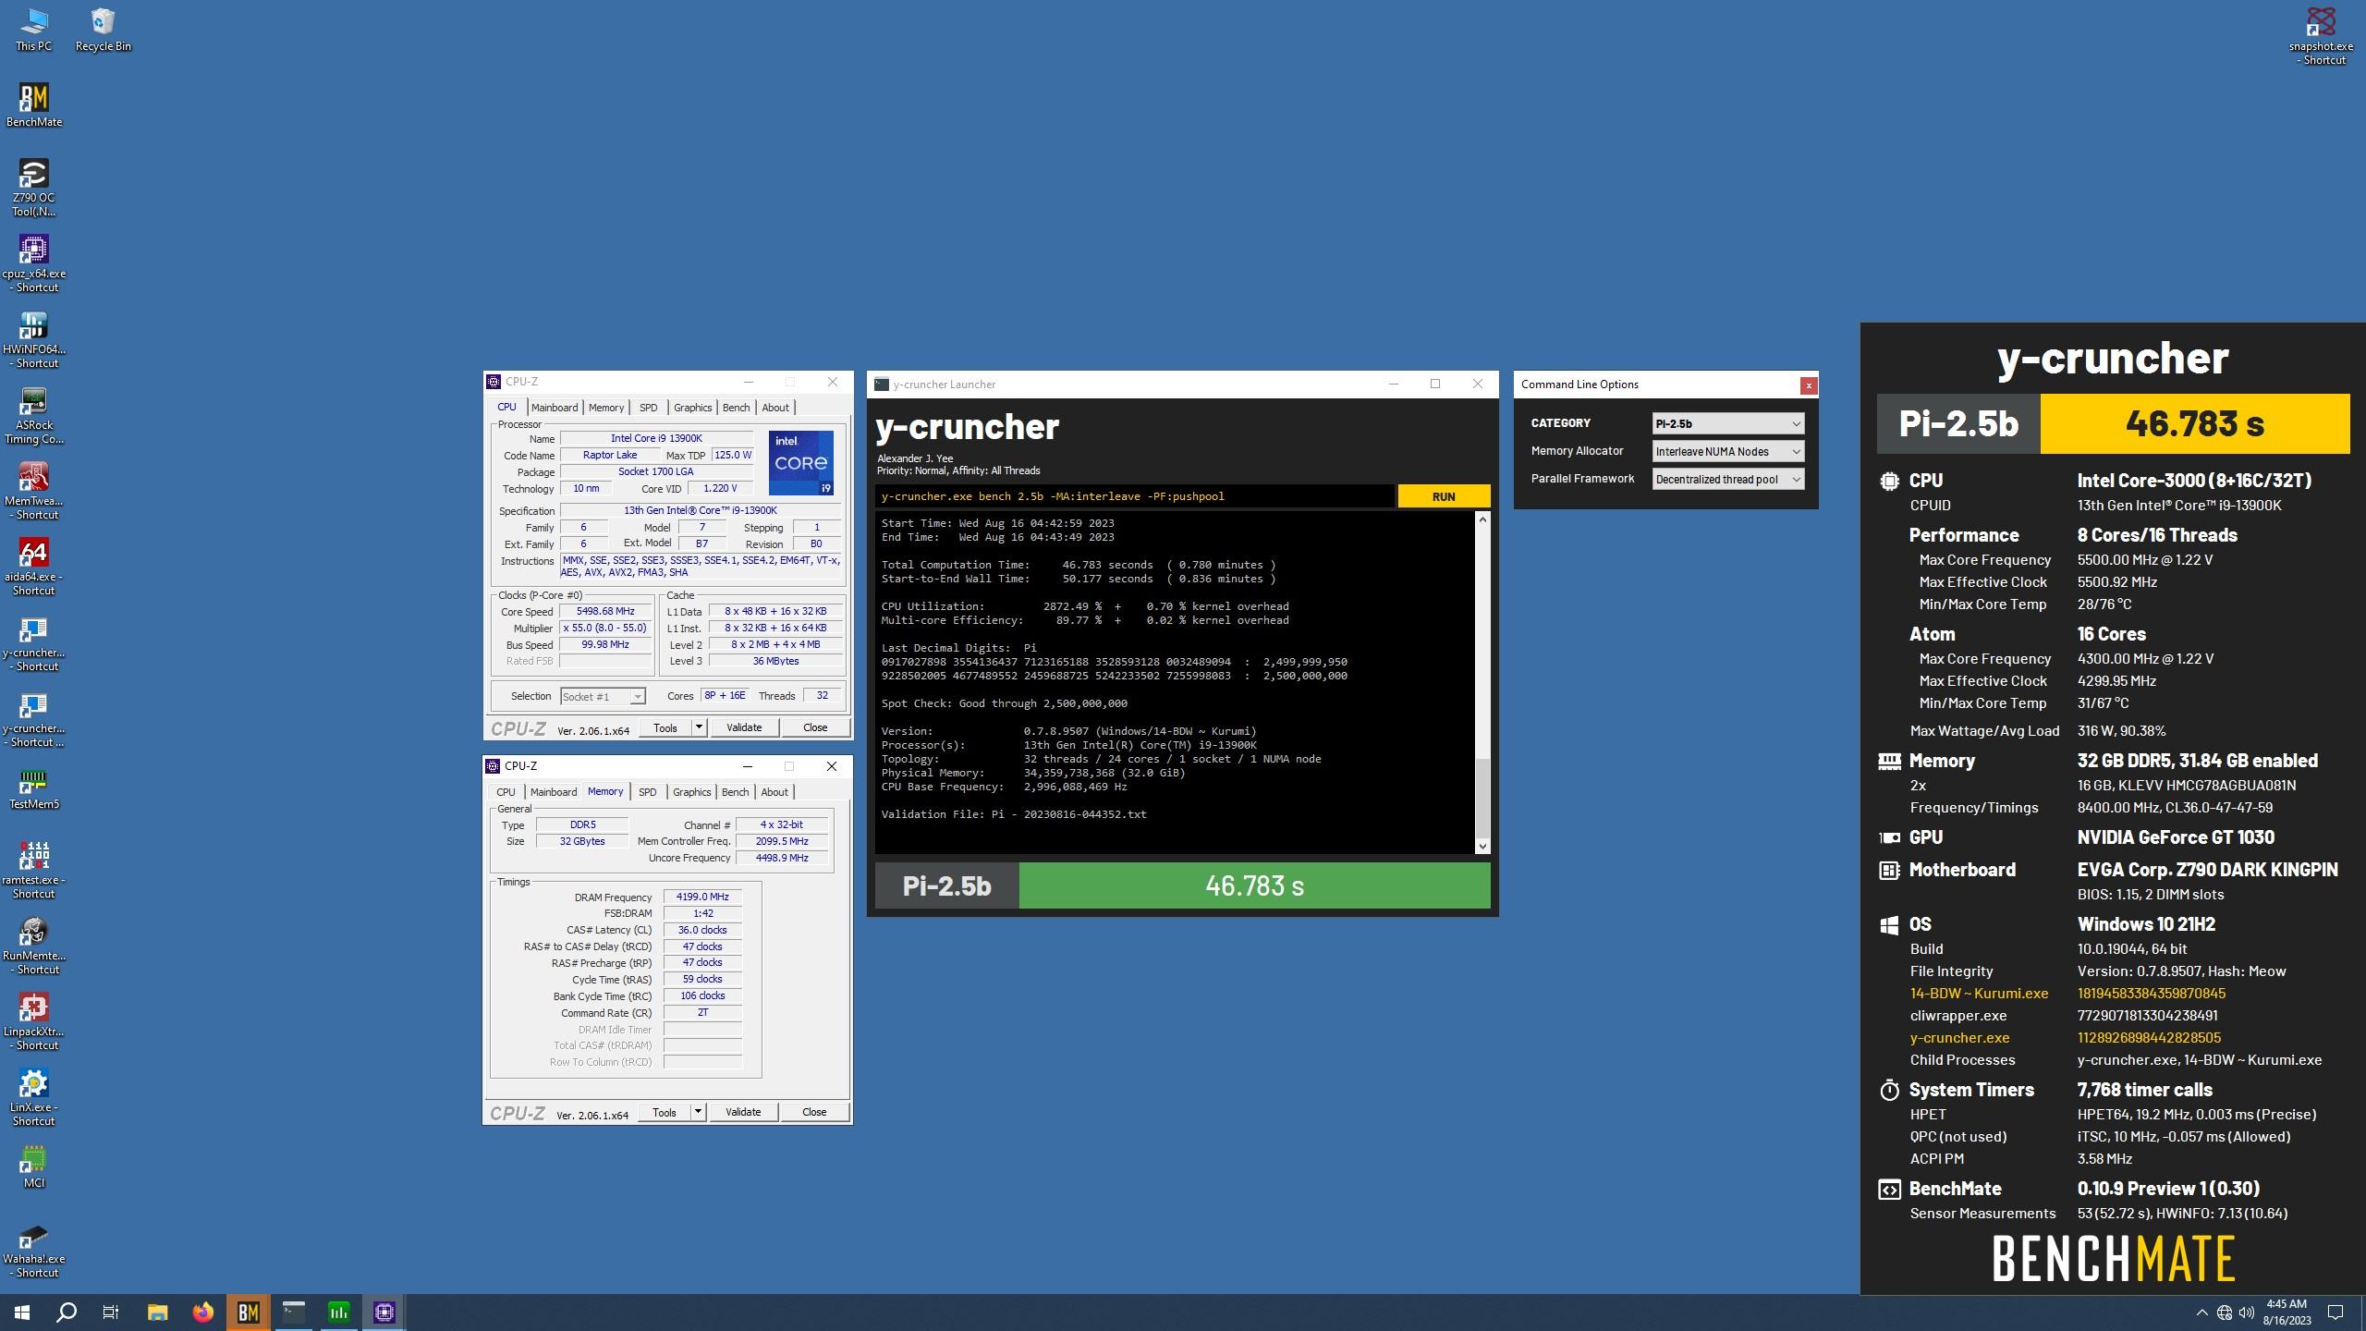Open the LinX.exe desktop shortcut

(x=33, y=1097)
